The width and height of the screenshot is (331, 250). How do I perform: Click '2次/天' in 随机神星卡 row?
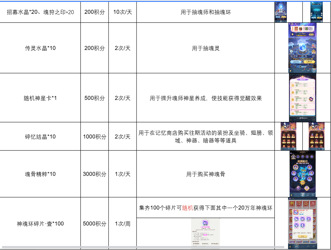point(123,98)
